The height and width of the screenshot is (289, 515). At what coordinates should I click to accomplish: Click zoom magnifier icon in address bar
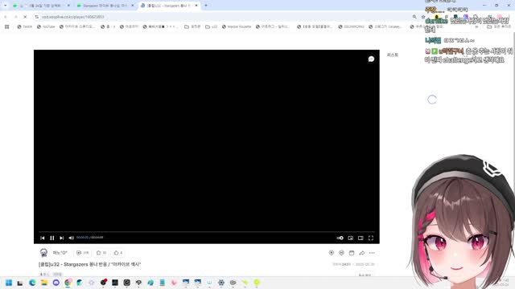point(414,17)
